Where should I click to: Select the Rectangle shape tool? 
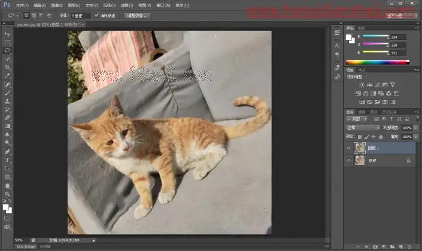[7, 176]
